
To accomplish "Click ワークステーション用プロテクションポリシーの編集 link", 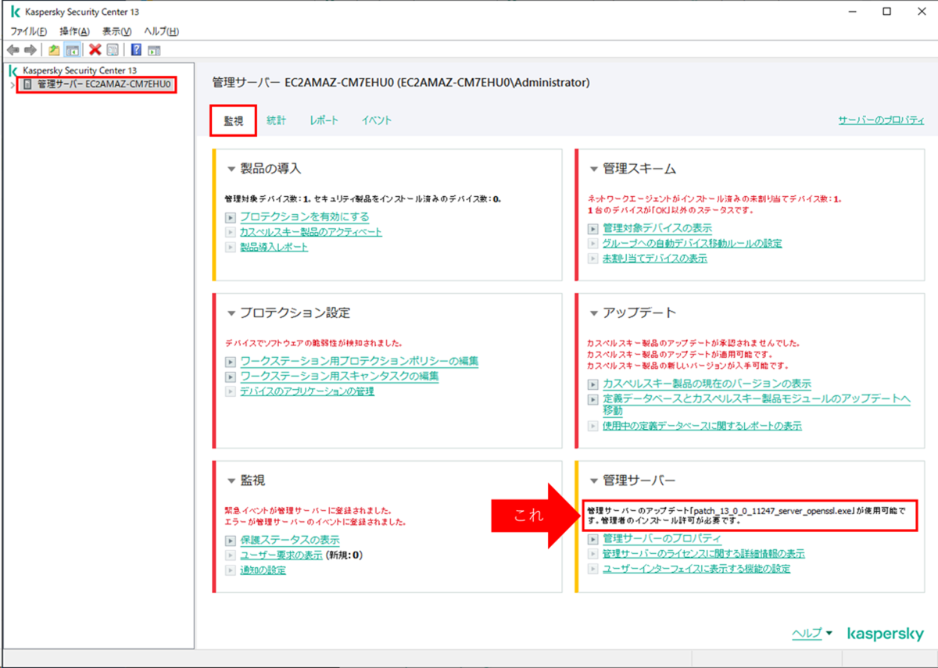I will click(359, 361).
